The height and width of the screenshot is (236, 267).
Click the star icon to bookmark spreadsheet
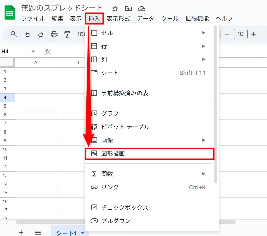tap(115, 9)
